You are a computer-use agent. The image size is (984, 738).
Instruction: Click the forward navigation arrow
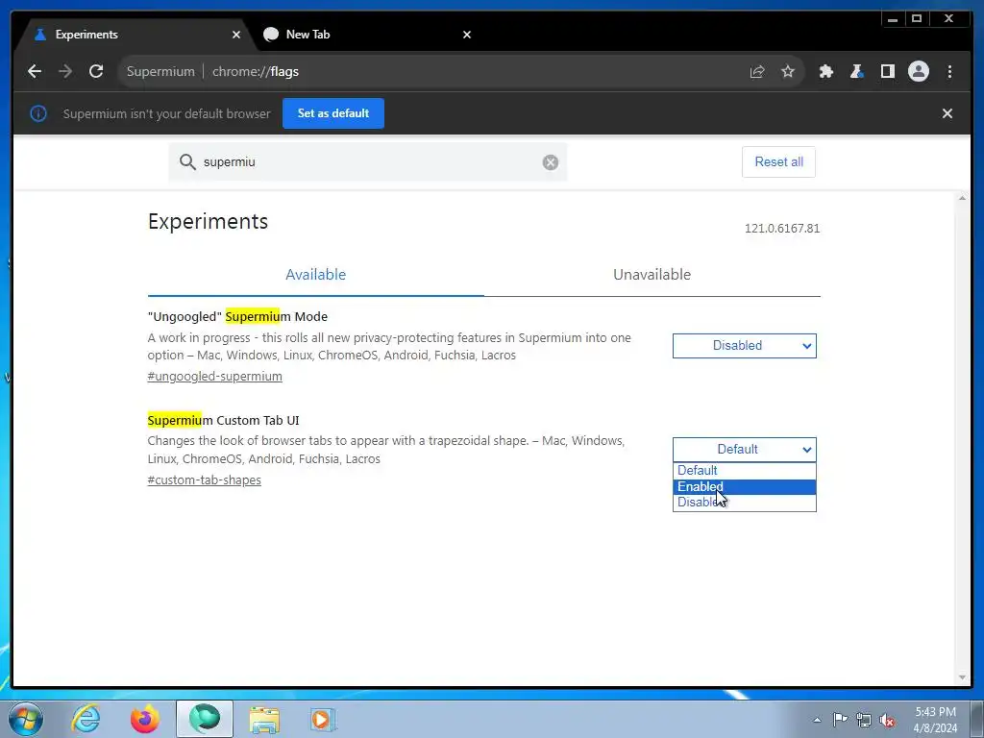[65, 71]
